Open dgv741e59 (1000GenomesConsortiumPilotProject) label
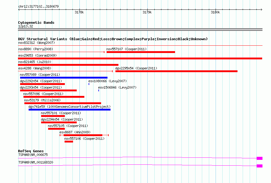 coord(69,107)
